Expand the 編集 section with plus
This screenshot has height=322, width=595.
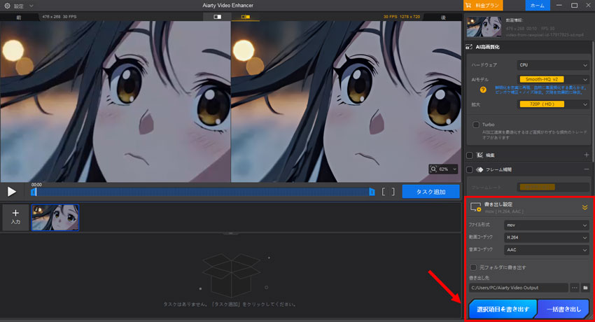tap(587, 155)
